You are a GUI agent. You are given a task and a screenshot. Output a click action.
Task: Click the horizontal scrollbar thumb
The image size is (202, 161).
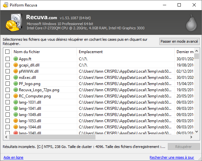(x=52, y=137)
